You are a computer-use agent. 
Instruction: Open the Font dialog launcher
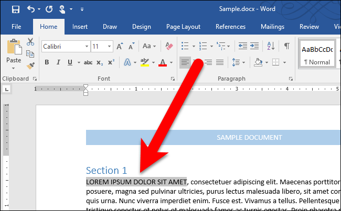point(173,79)
